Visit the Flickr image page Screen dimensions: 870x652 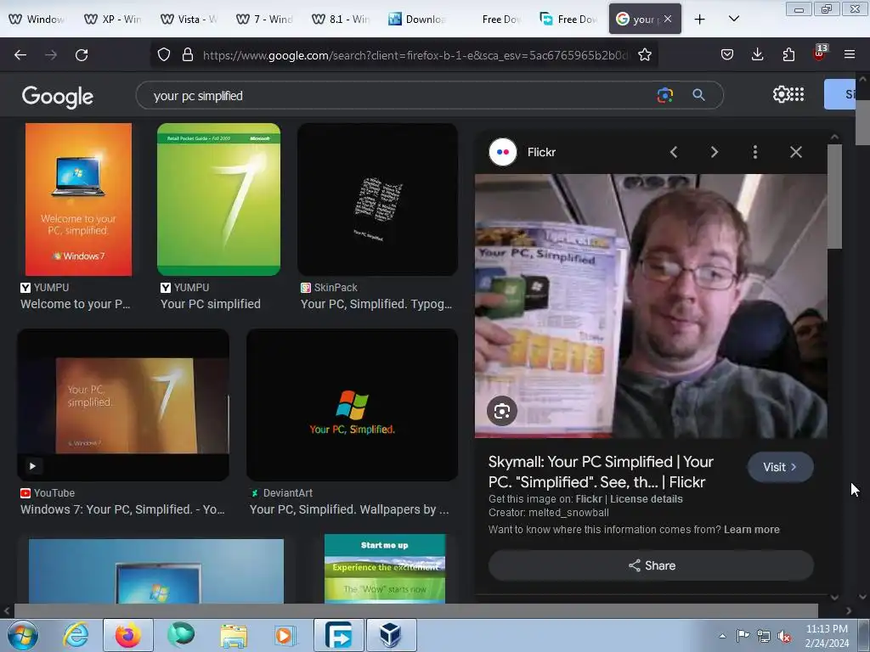780,467
